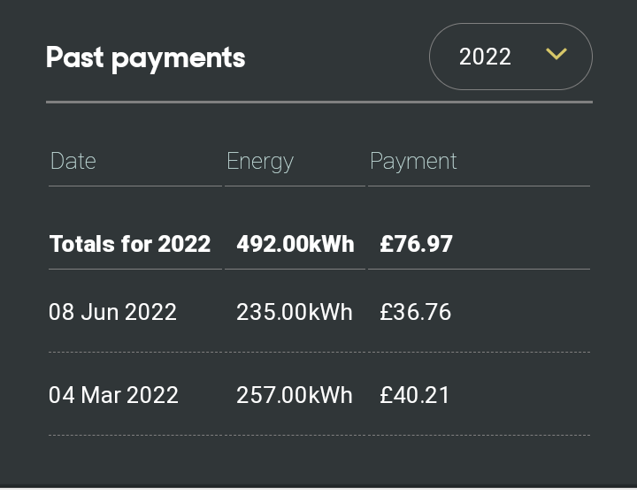Select the 08 Jun 2022 payment row
The height and width of the screenshot is (494, 637).
coord(319,312)
